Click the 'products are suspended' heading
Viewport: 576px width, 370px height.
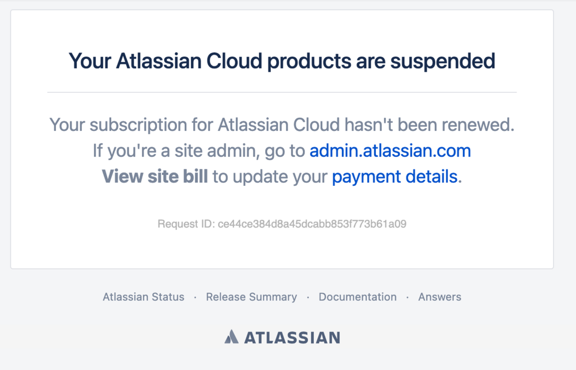381,61
